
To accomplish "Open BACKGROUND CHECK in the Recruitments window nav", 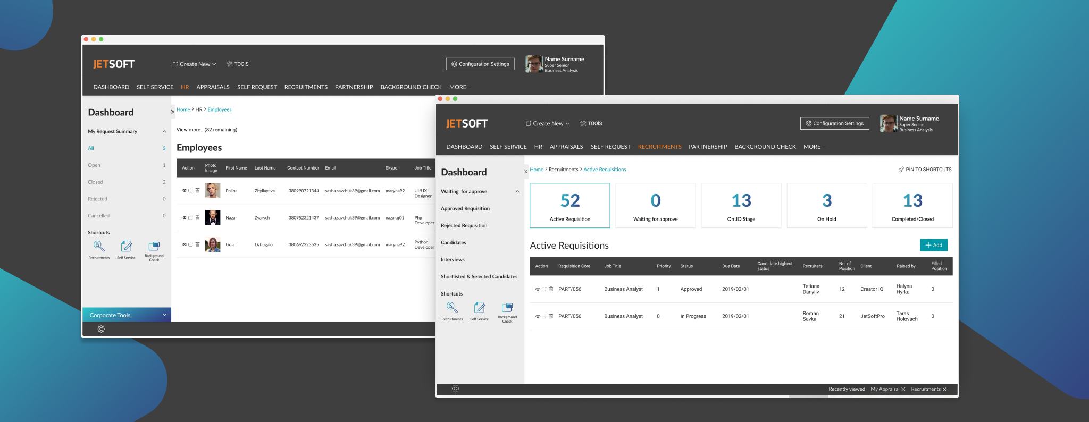I will [x=765, y=147].
